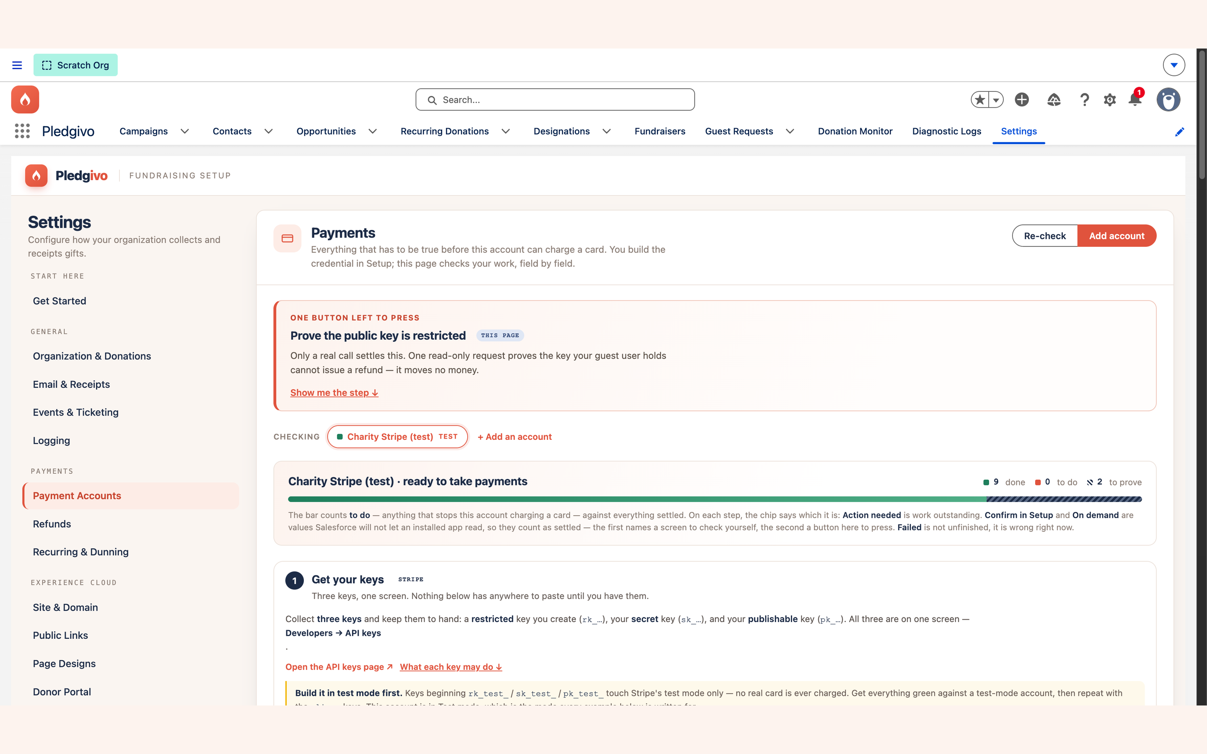Open the Donation Monitor tab
Image resolution: width=1207 pixels, height=754 pixels.
[855, 131]
